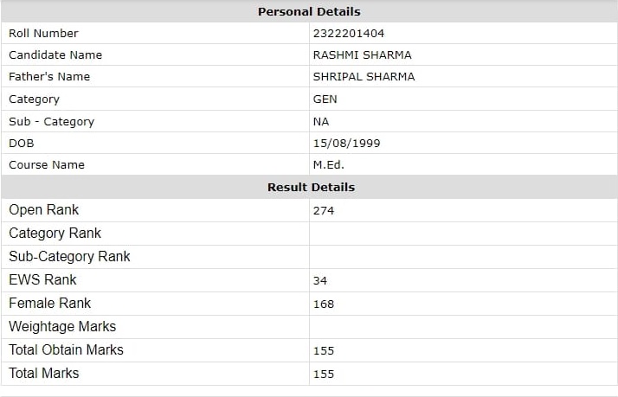Click father's name SHRIPAL SHARMA
The width and height of the screenshot is (618, 397).
tap(364, 77)
